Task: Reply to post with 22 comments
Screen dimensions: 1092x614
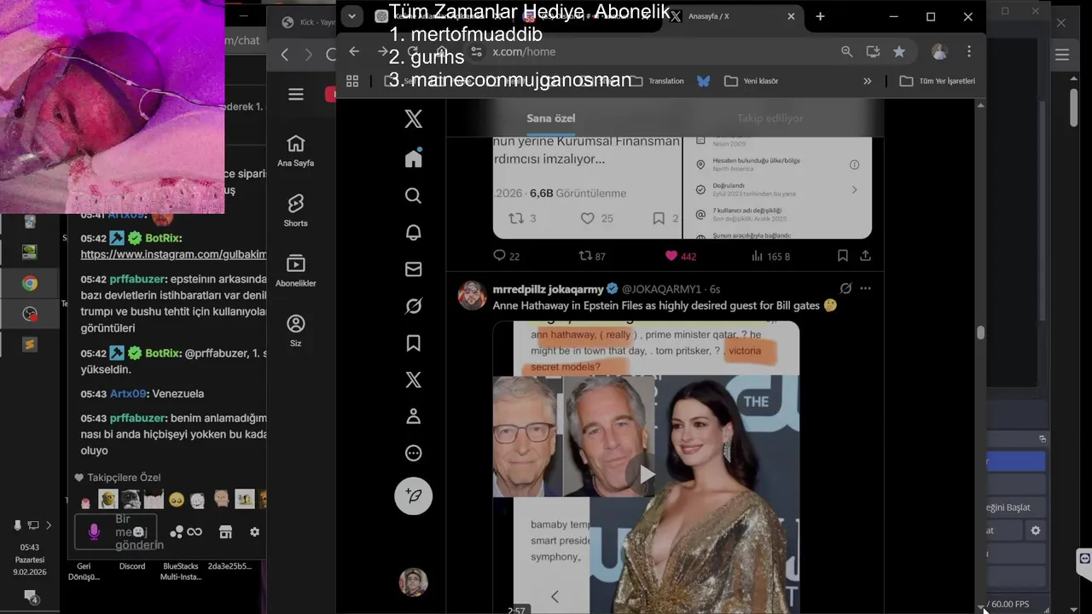Action: coord(506,256)
